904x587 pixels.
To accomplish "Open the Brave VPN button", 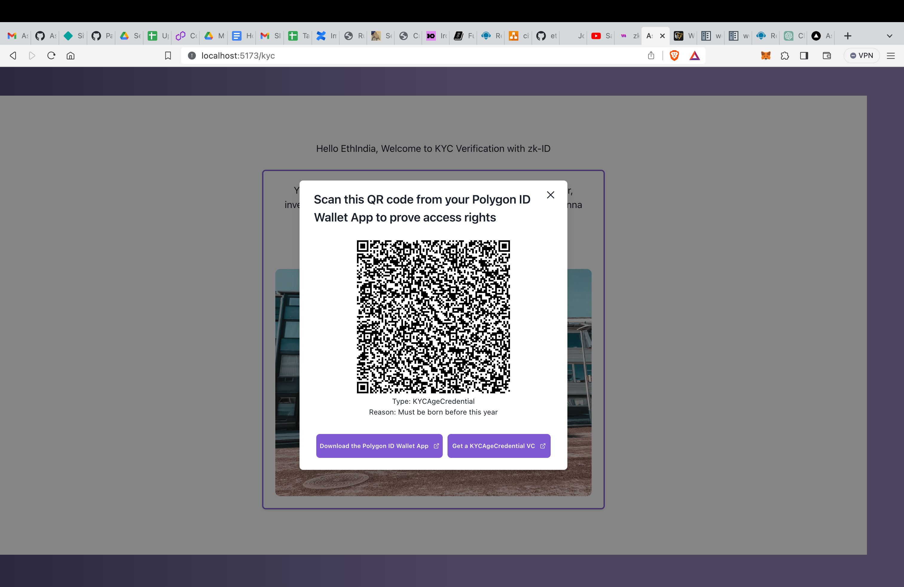I will point(862,56).
